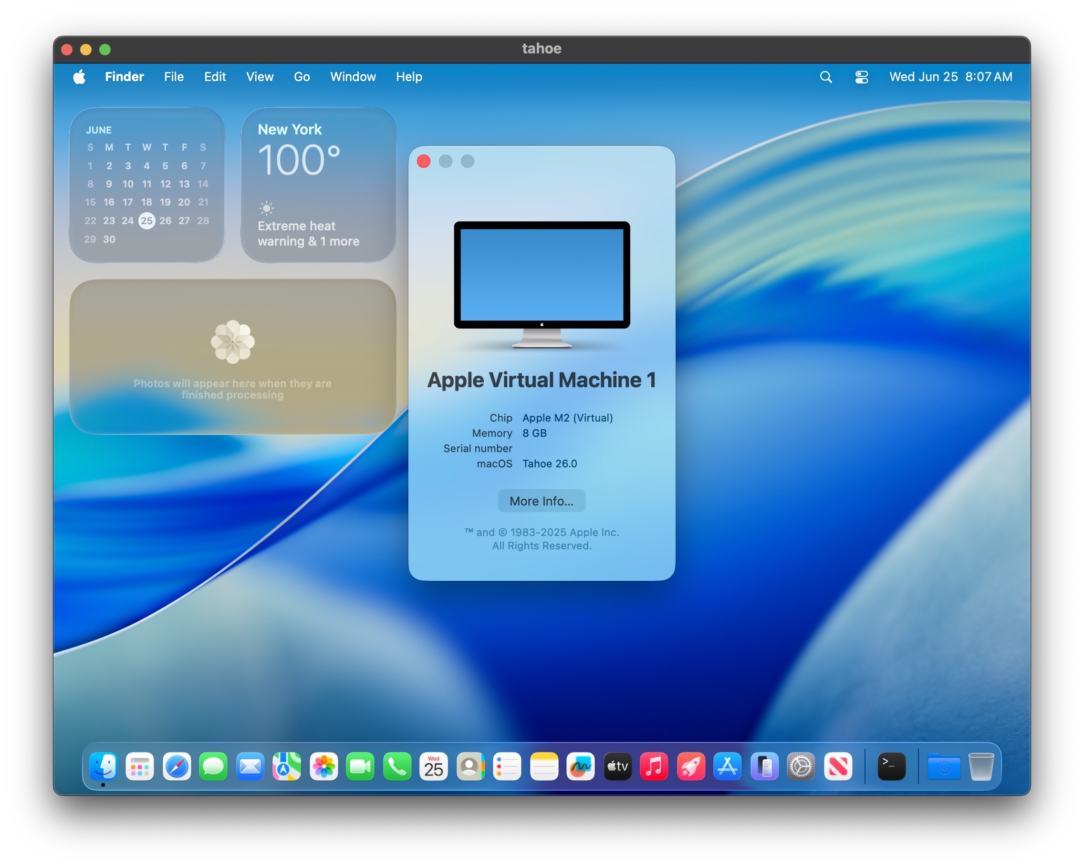Click the Serial number label
This screenshot has height=866, width=1084.
(x=478, y=448)
